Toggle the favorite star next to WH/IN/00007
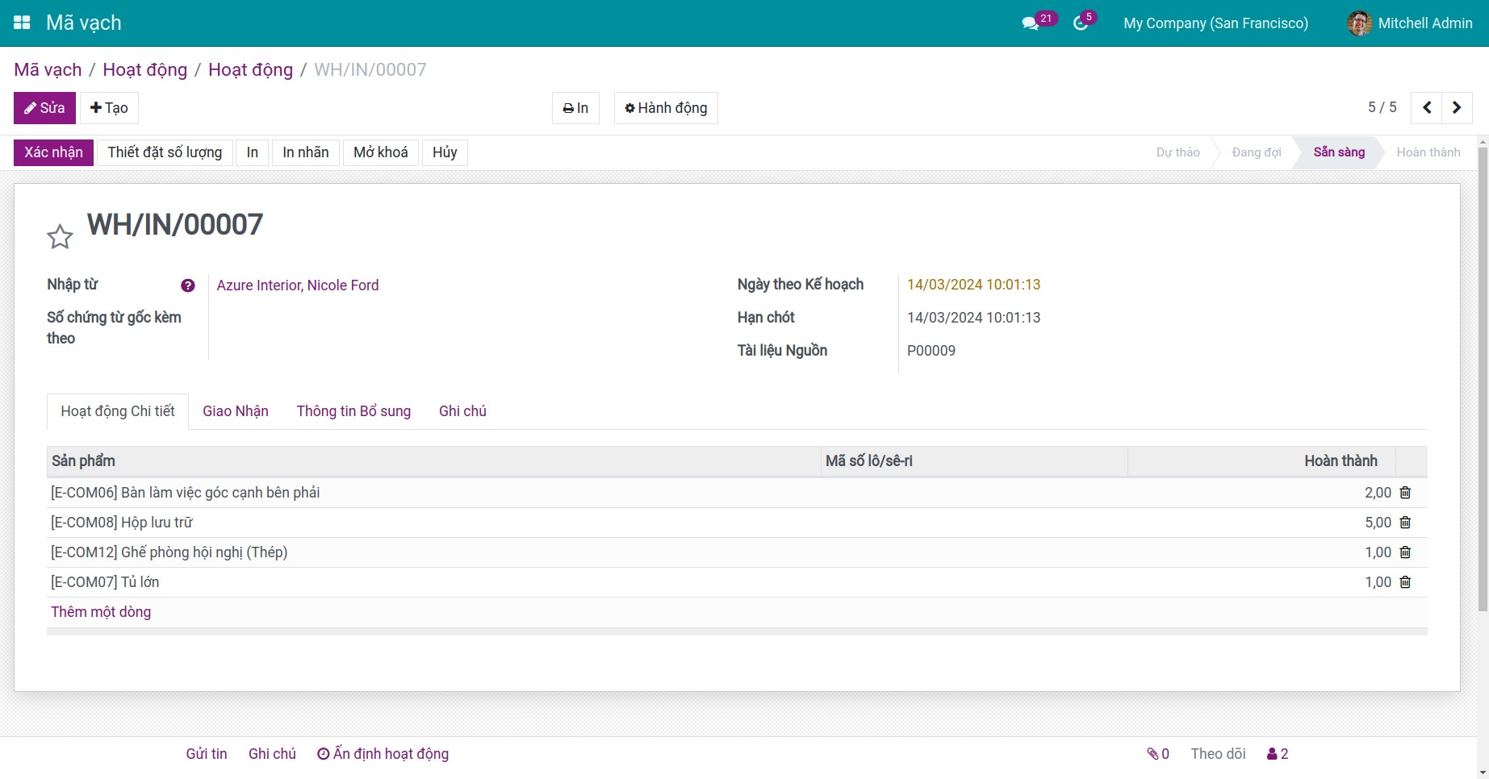 [60, 236]
